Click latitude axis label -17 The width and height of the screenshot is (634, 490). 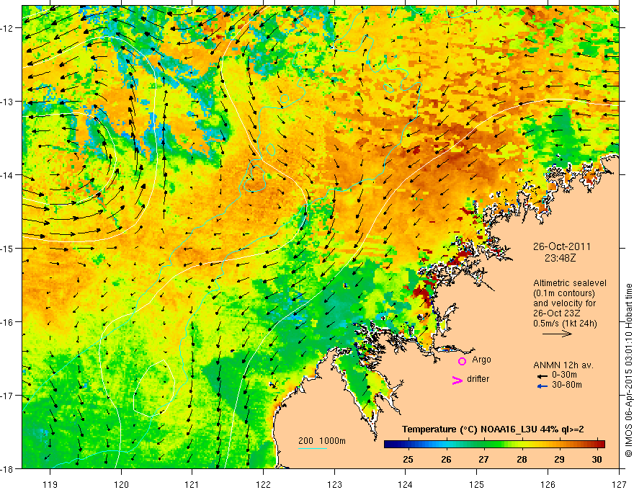click(8, 396)
